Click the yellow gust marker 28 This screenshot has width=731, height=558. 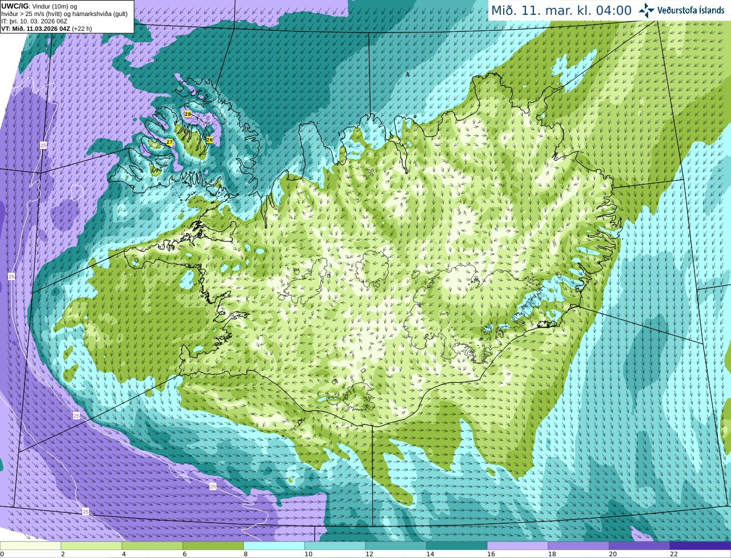(x=188, y=114)
